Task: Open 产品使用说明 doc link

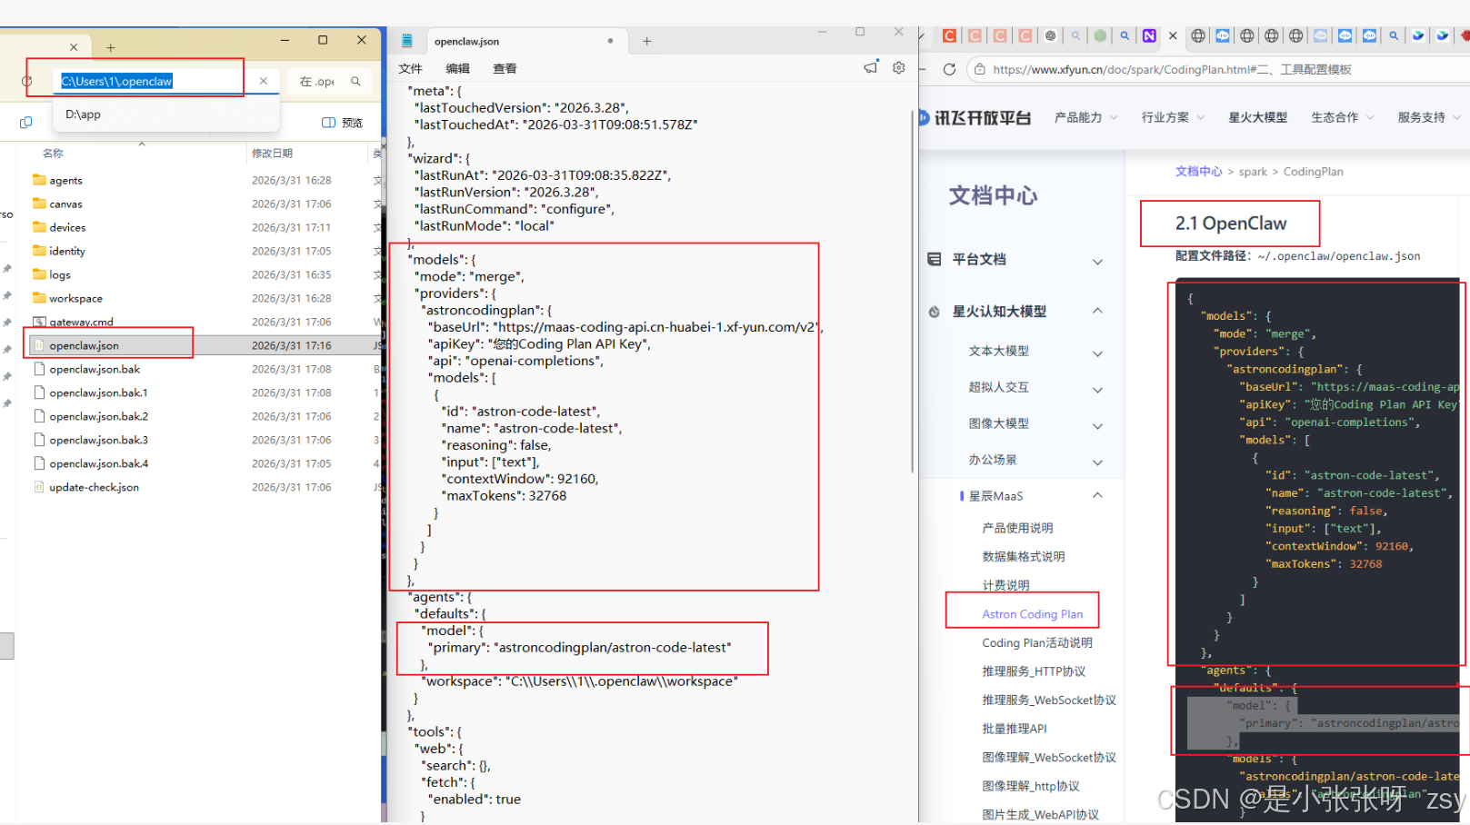Action: 1017,528
